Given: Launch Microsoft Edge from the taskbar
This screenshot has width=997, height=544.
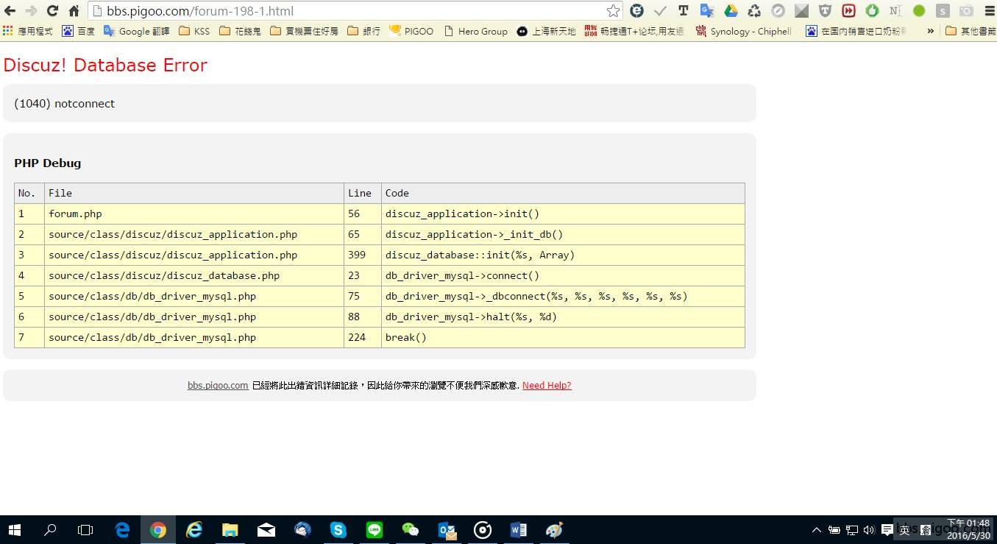Looking at the screenshot, I should [122, 530].
